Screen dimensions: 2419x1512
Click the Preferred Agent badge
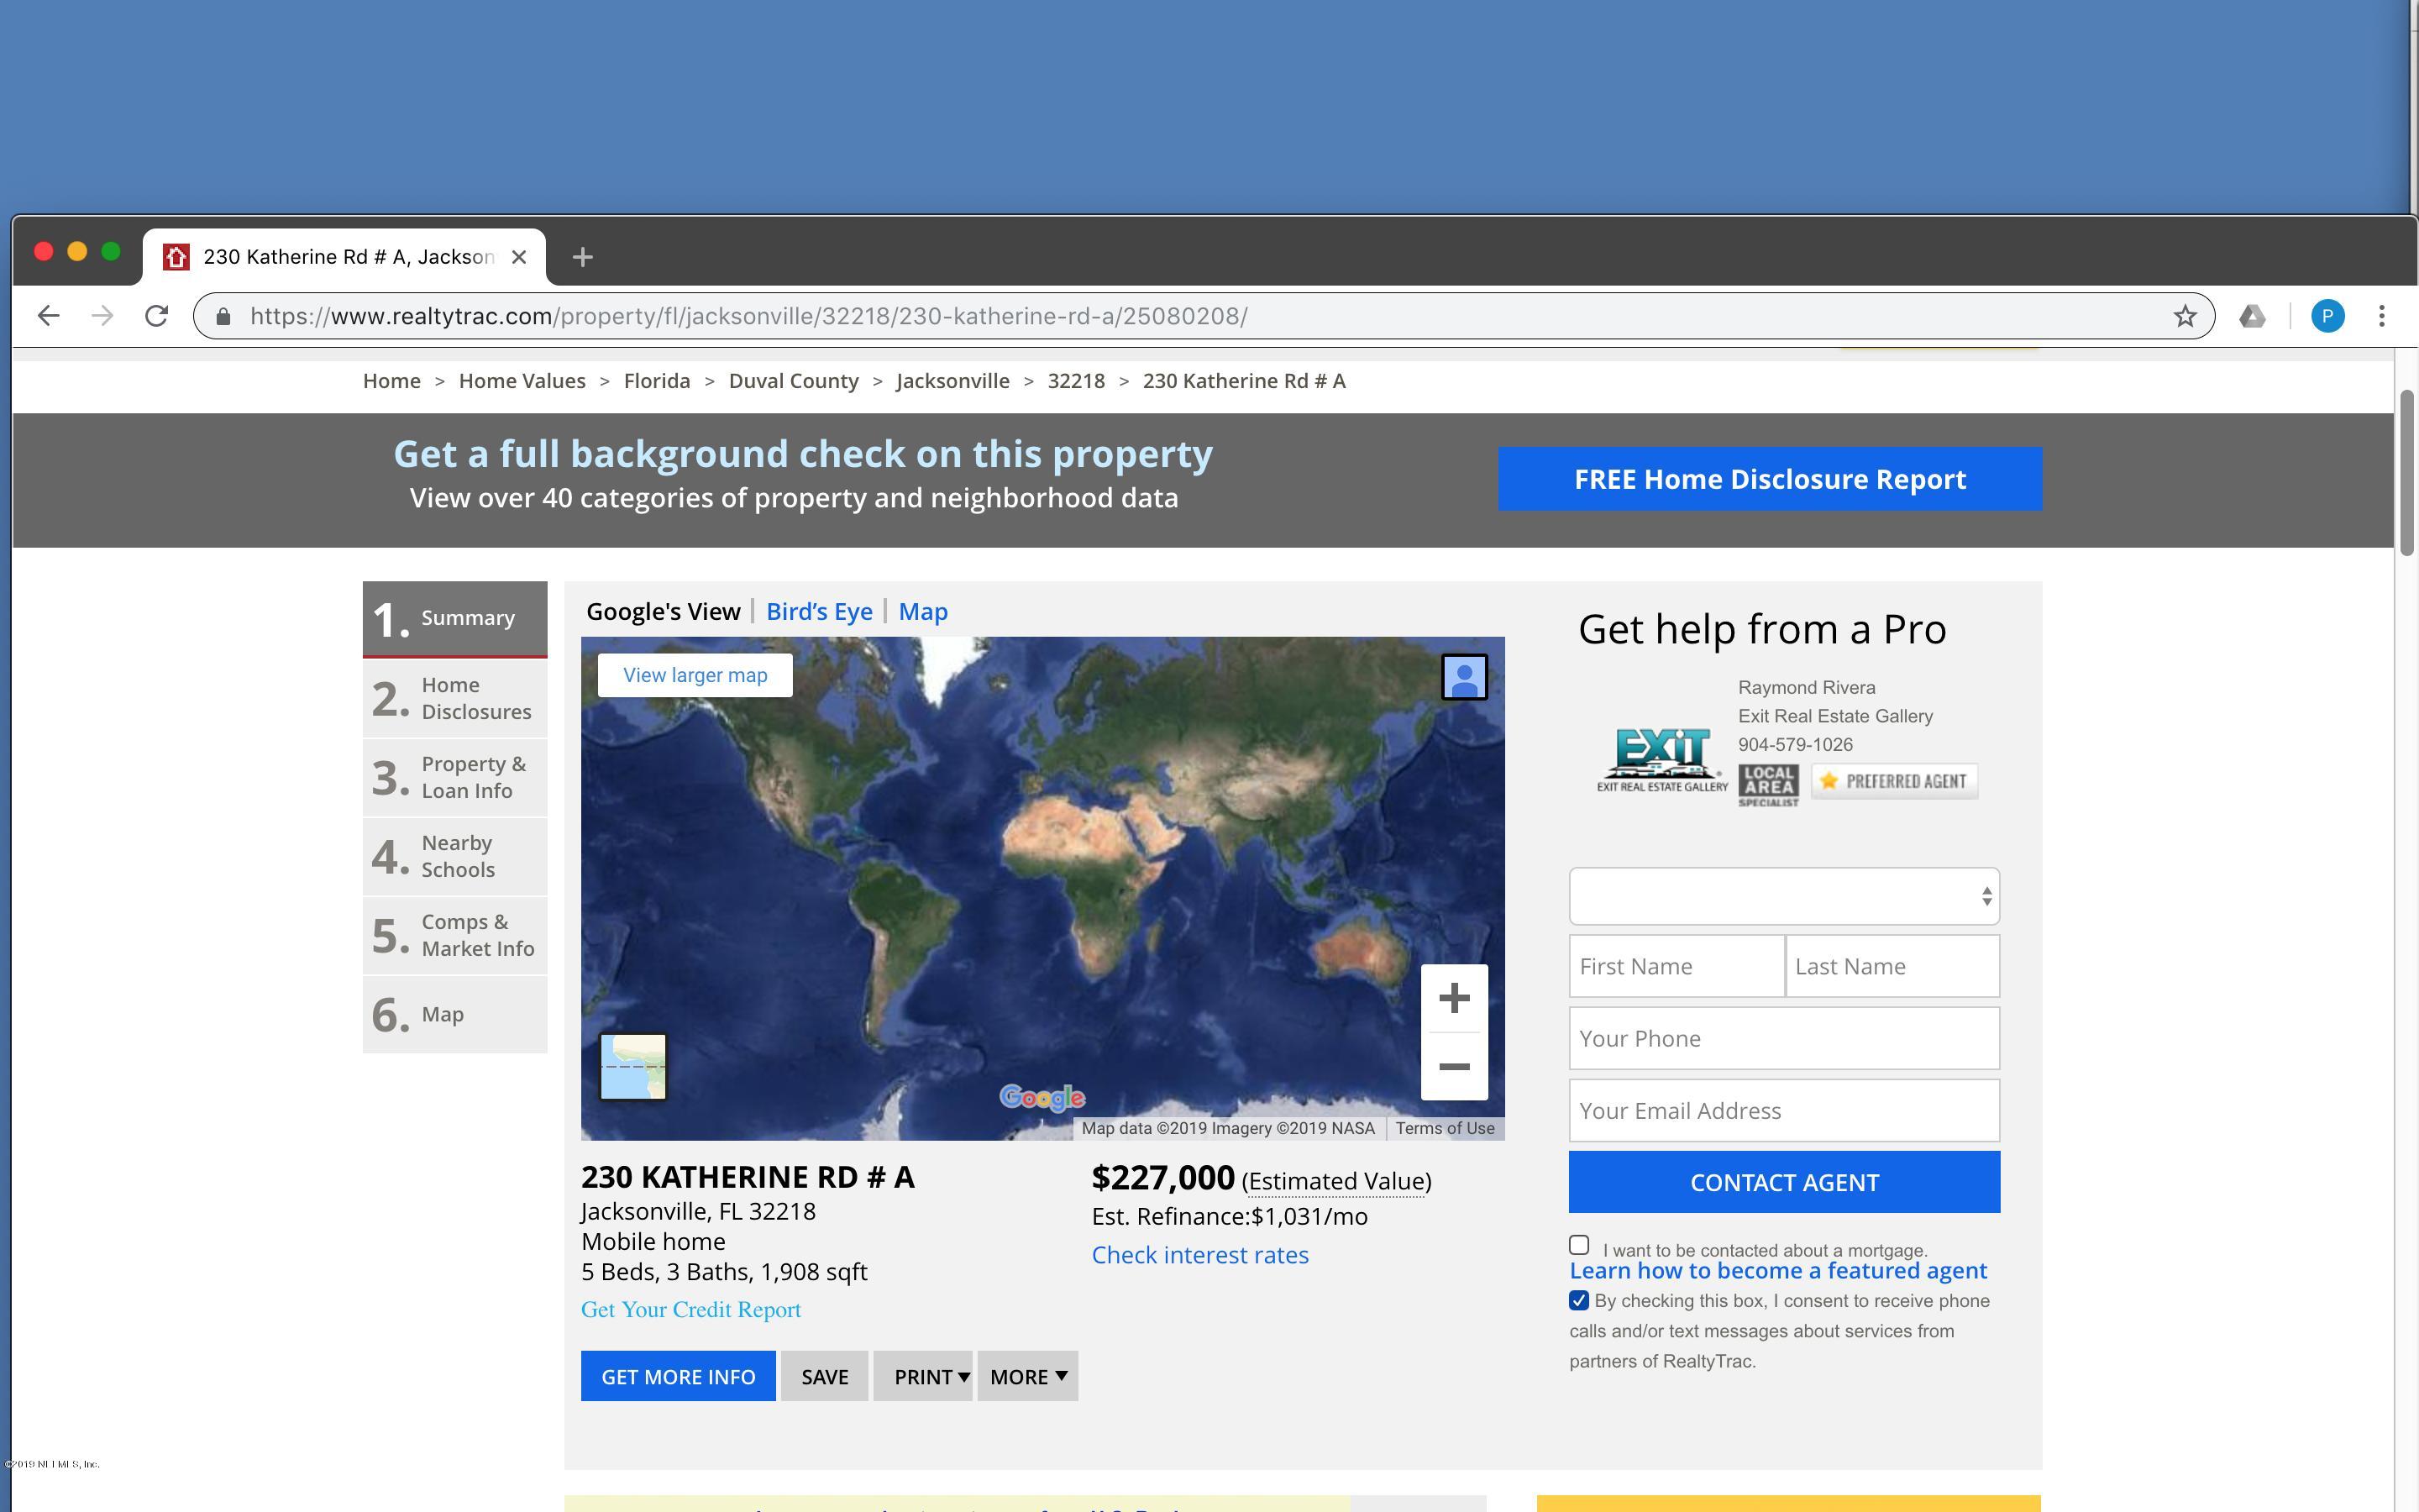(x=1894, y=781)
